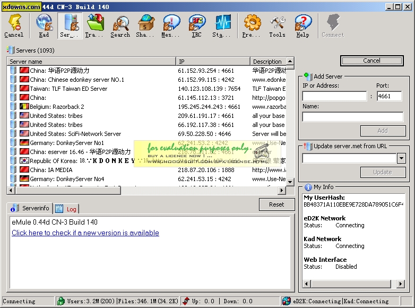Click My Info panel scroll left arrow
415x308 pixels.
(x=307, y=284)
